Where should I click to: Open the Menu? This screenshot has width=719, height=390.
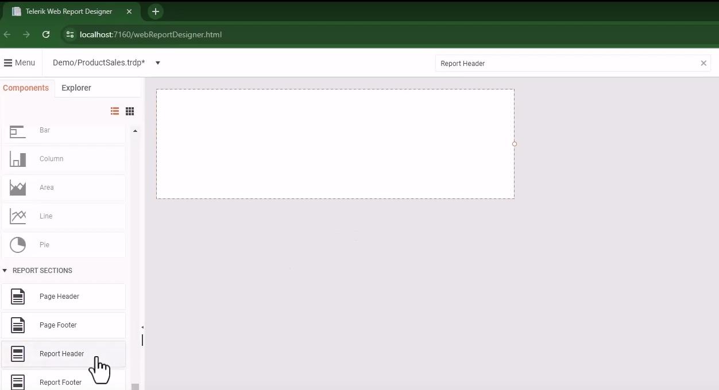[x=20, y=63]
